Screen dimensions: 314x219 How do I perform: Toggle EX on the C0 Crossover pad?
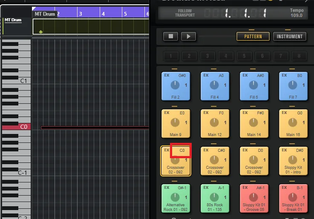point(167,150)
